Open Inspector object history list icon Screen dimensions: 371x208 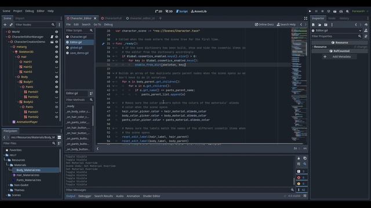pos(366,24)
